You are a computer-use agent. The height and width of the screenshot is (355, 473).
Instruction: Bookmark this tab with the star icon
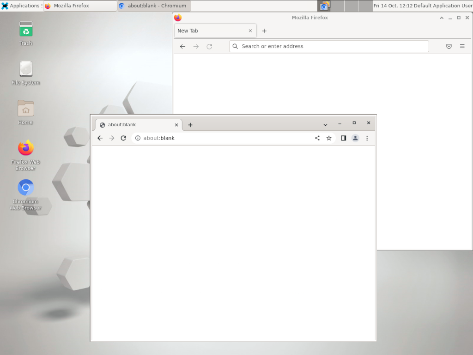pos(329,138)
